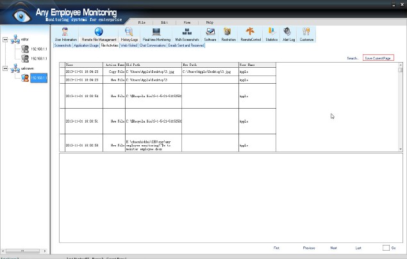Open the Help menu
The width and height of the screenshot is (407, 259).
tap(210, 22)
